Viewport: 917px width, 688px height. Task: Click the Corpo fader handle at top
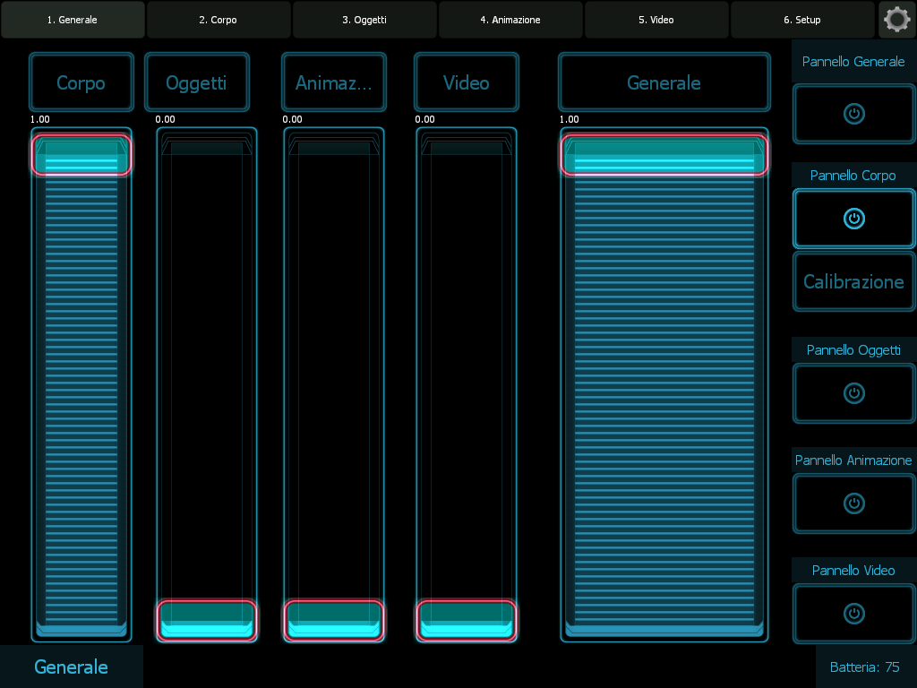pyautogui.click(x=81, y=156)
